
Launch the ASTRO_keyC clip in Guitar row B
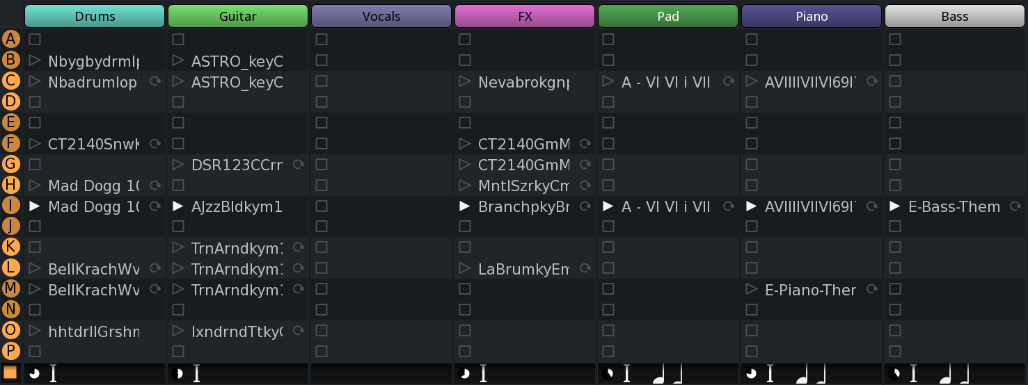tap(178, 60)
